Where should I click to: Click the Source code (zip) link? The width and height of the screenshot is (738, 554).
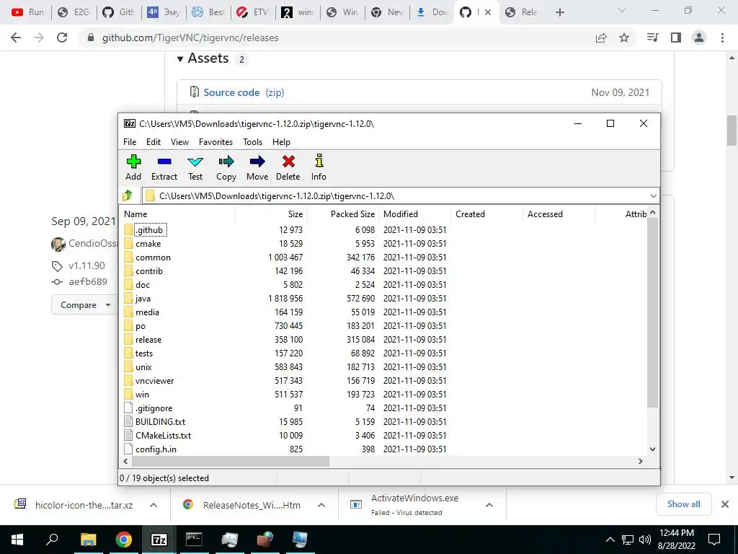(x=244, y=92)
